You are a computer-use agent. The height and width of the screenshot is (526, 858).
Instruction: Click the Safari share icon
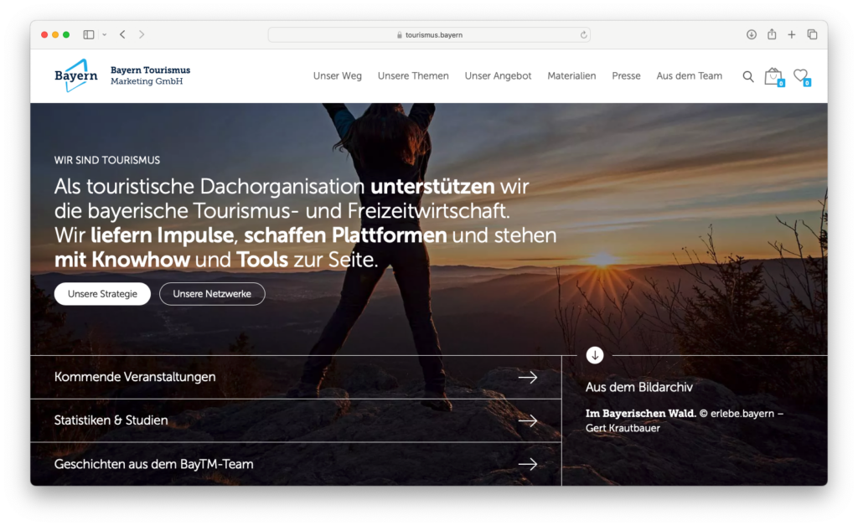click(772, 34)
